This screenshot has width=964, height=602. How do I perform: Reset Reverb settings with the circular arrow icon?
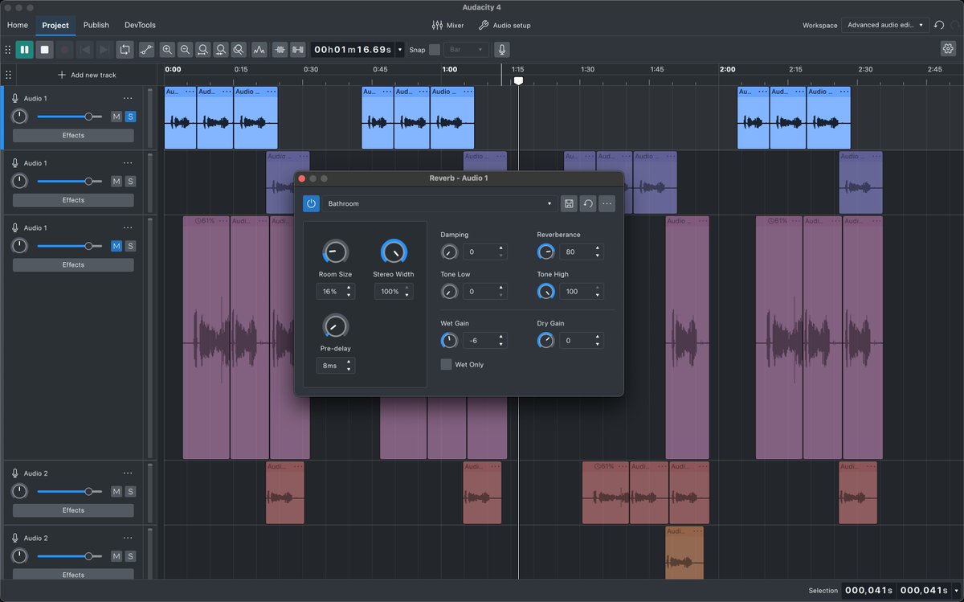588,204
